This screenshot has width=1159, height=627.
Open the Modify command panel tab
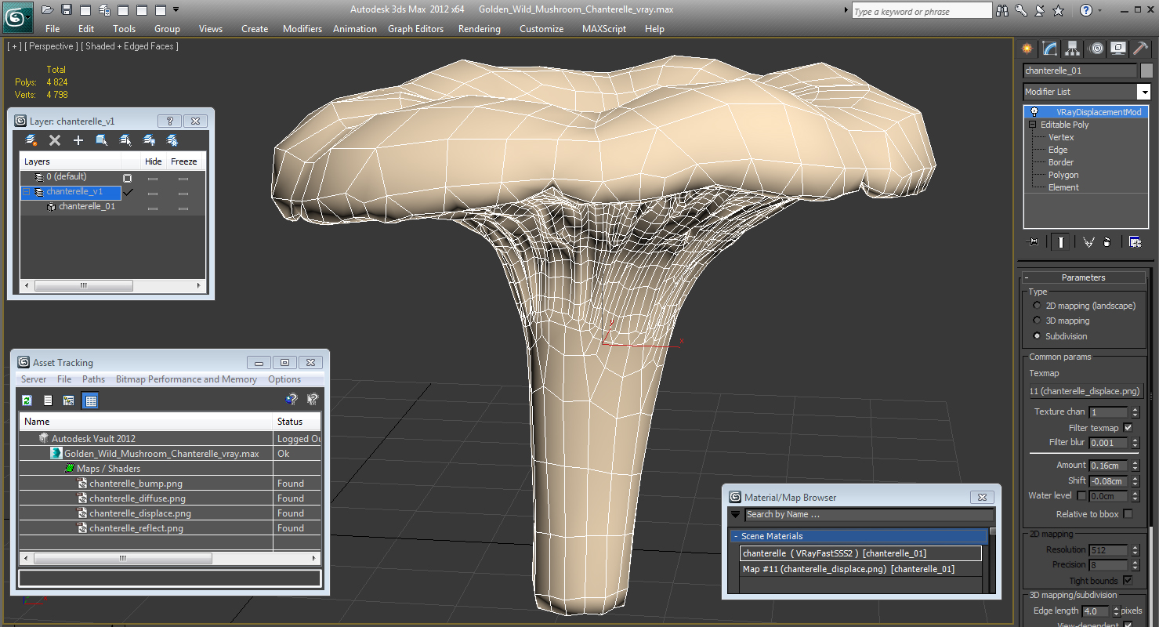click(1051, 49)
